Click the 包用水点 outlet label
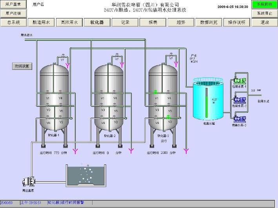 point(263,101)
